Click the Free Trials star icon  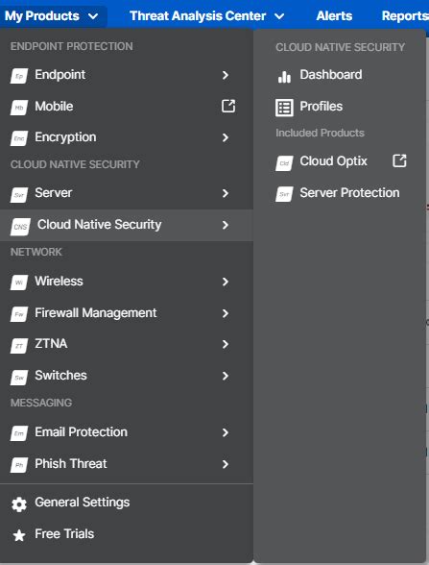pyautogui.click(x=19, y=535)
